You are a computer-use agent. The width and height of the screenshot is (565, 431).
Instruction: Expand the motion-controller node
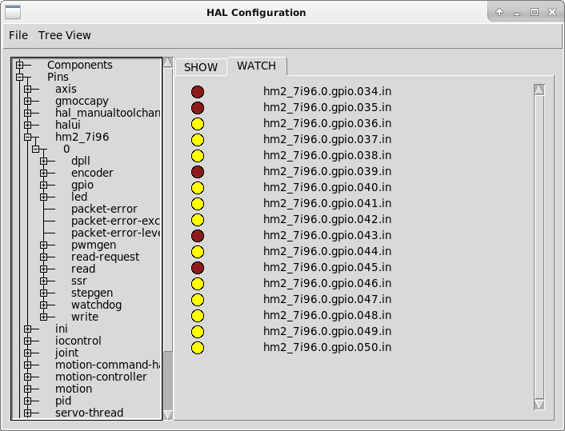pyautogui.click(x=28, y=377)
